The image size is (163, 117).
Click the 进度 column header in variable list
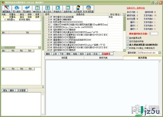point(37,14)
